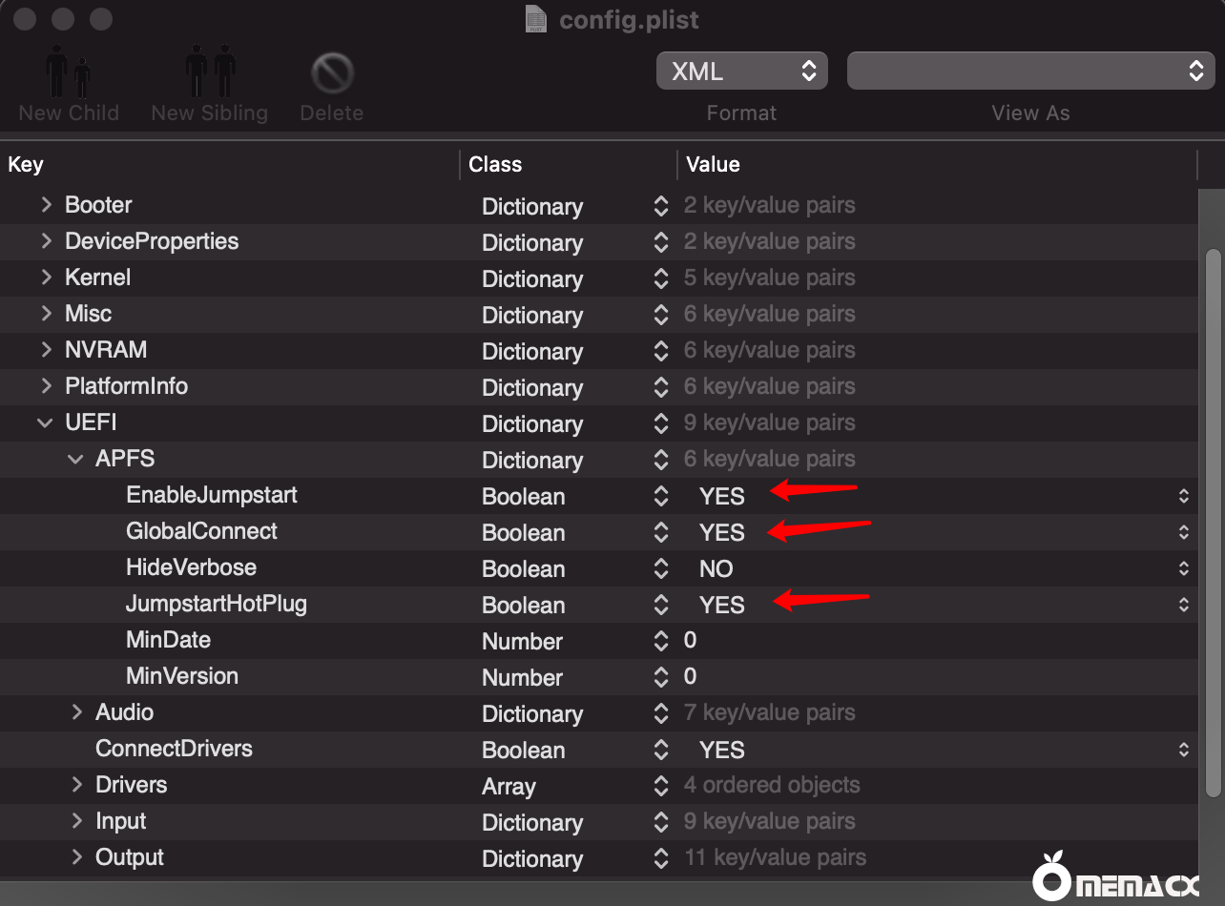Collapse the APFS dictionary
The height and width of the screenshot is (906, 1225).
(x=76, y=459)
